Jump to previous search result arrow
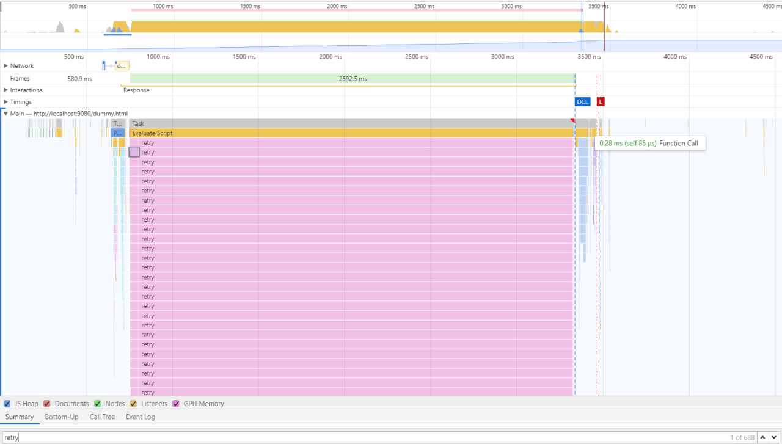Image resolution: width=782 pixels, height=444 pixels. coord(762,437)
